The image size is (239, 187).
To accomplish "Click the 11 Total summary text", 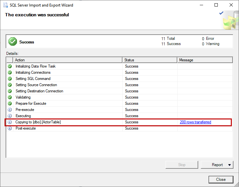I will [x=168, y=39].
